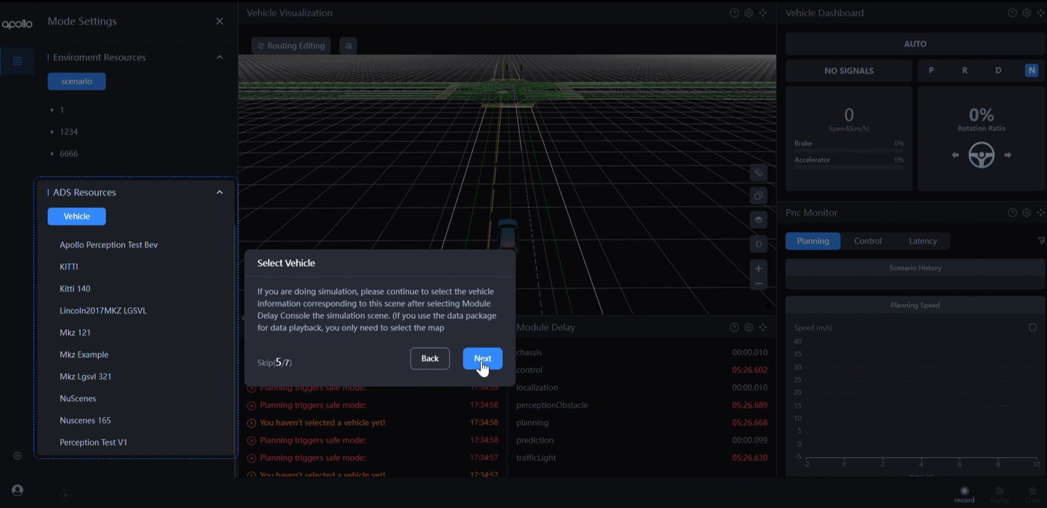Choose the Kitti 140 vehicle
Screen dimensions: 1047x508
[x=75, y=289]
